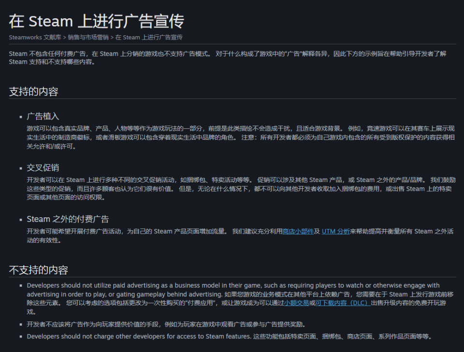Open the 商店小部件 link

coord(298,231)
